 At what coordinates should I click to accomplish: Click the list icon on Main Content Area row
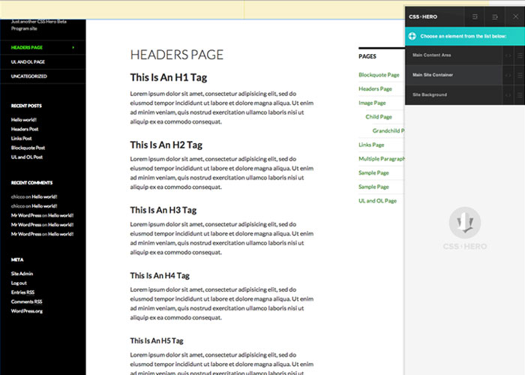coord(520,55)
